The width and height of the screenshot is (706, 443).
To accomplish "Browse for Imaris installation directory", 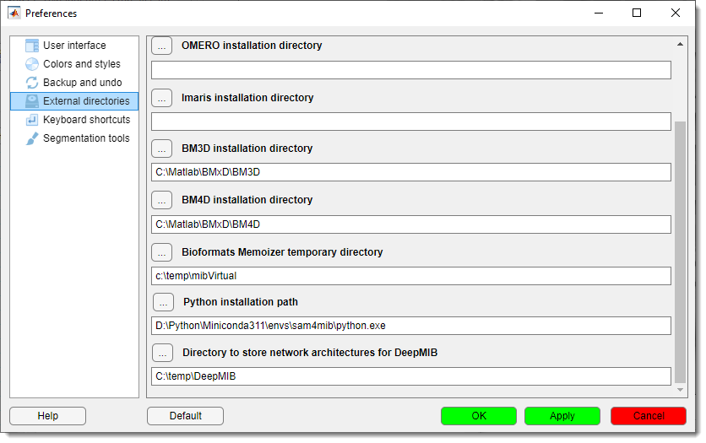I will coord(162,98).
